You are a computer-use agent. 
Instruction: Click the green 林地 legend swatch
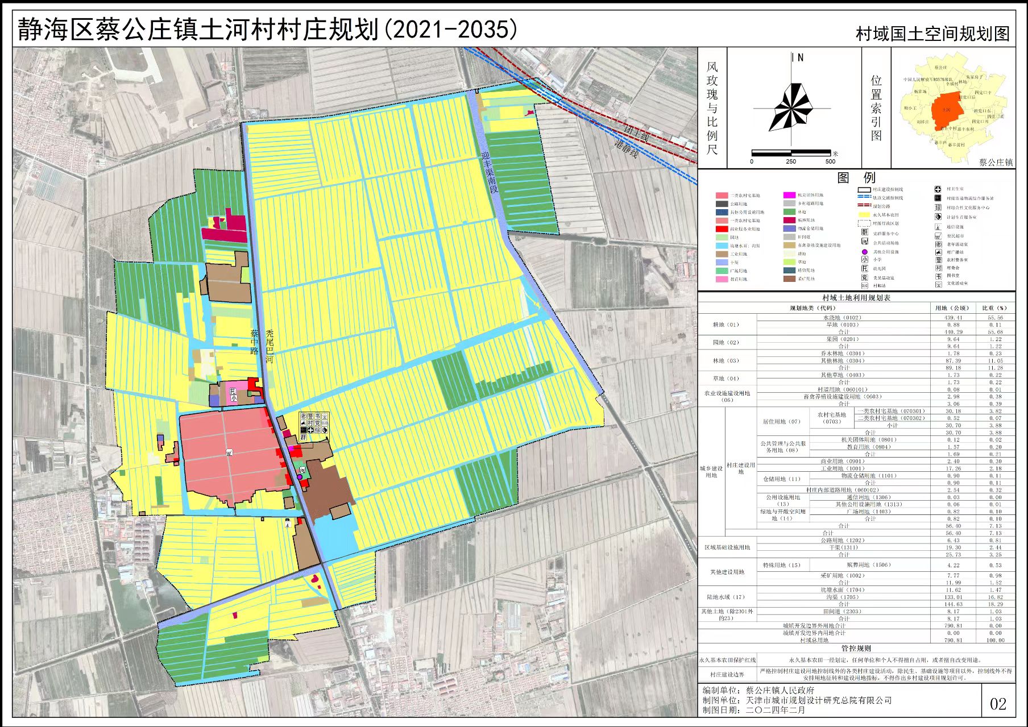click(789, 211)
